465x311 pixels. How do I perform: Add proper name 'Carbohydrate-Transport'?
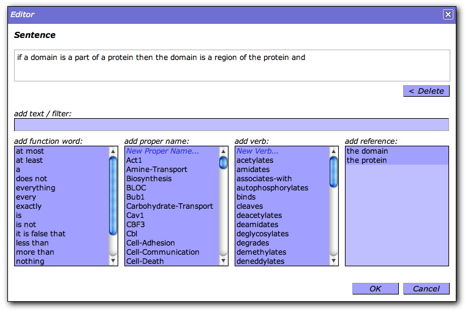(170, 206)
